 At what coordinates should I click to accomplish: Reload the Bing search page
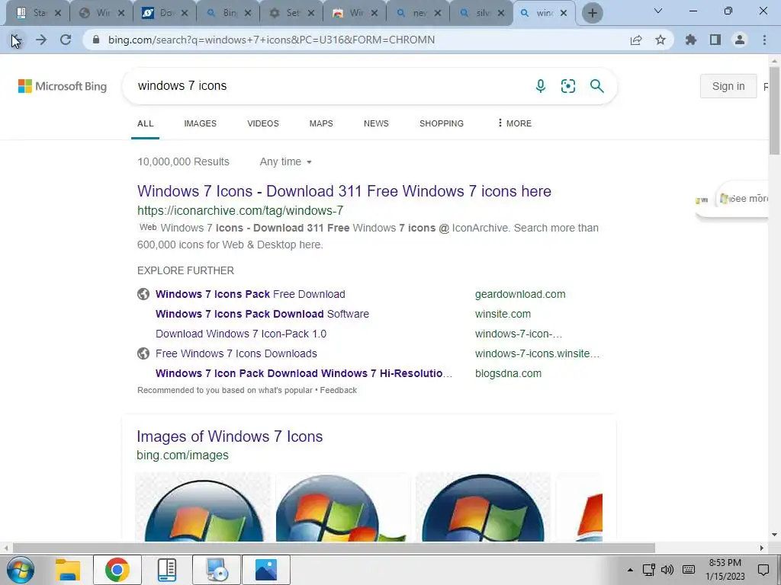(x=66, y=40)
